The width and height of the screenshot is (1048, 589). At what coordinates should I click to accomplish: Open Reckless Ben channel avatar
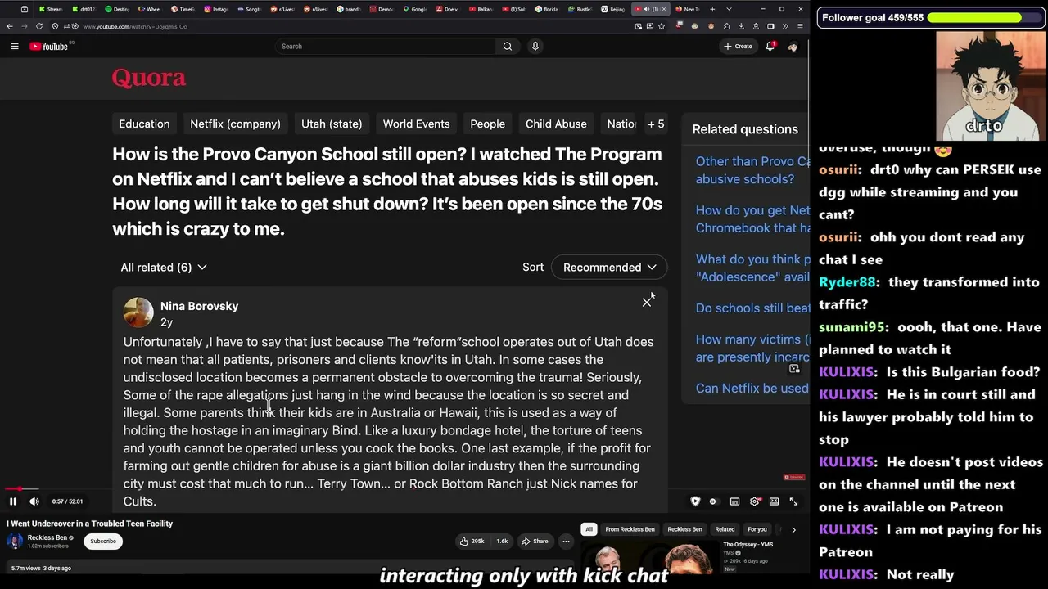[x=15, y=542]
